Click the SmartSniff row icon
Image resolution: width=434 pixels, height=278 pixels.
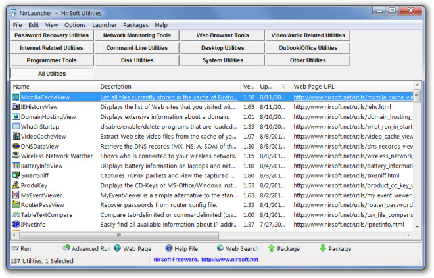coord(16,175)
